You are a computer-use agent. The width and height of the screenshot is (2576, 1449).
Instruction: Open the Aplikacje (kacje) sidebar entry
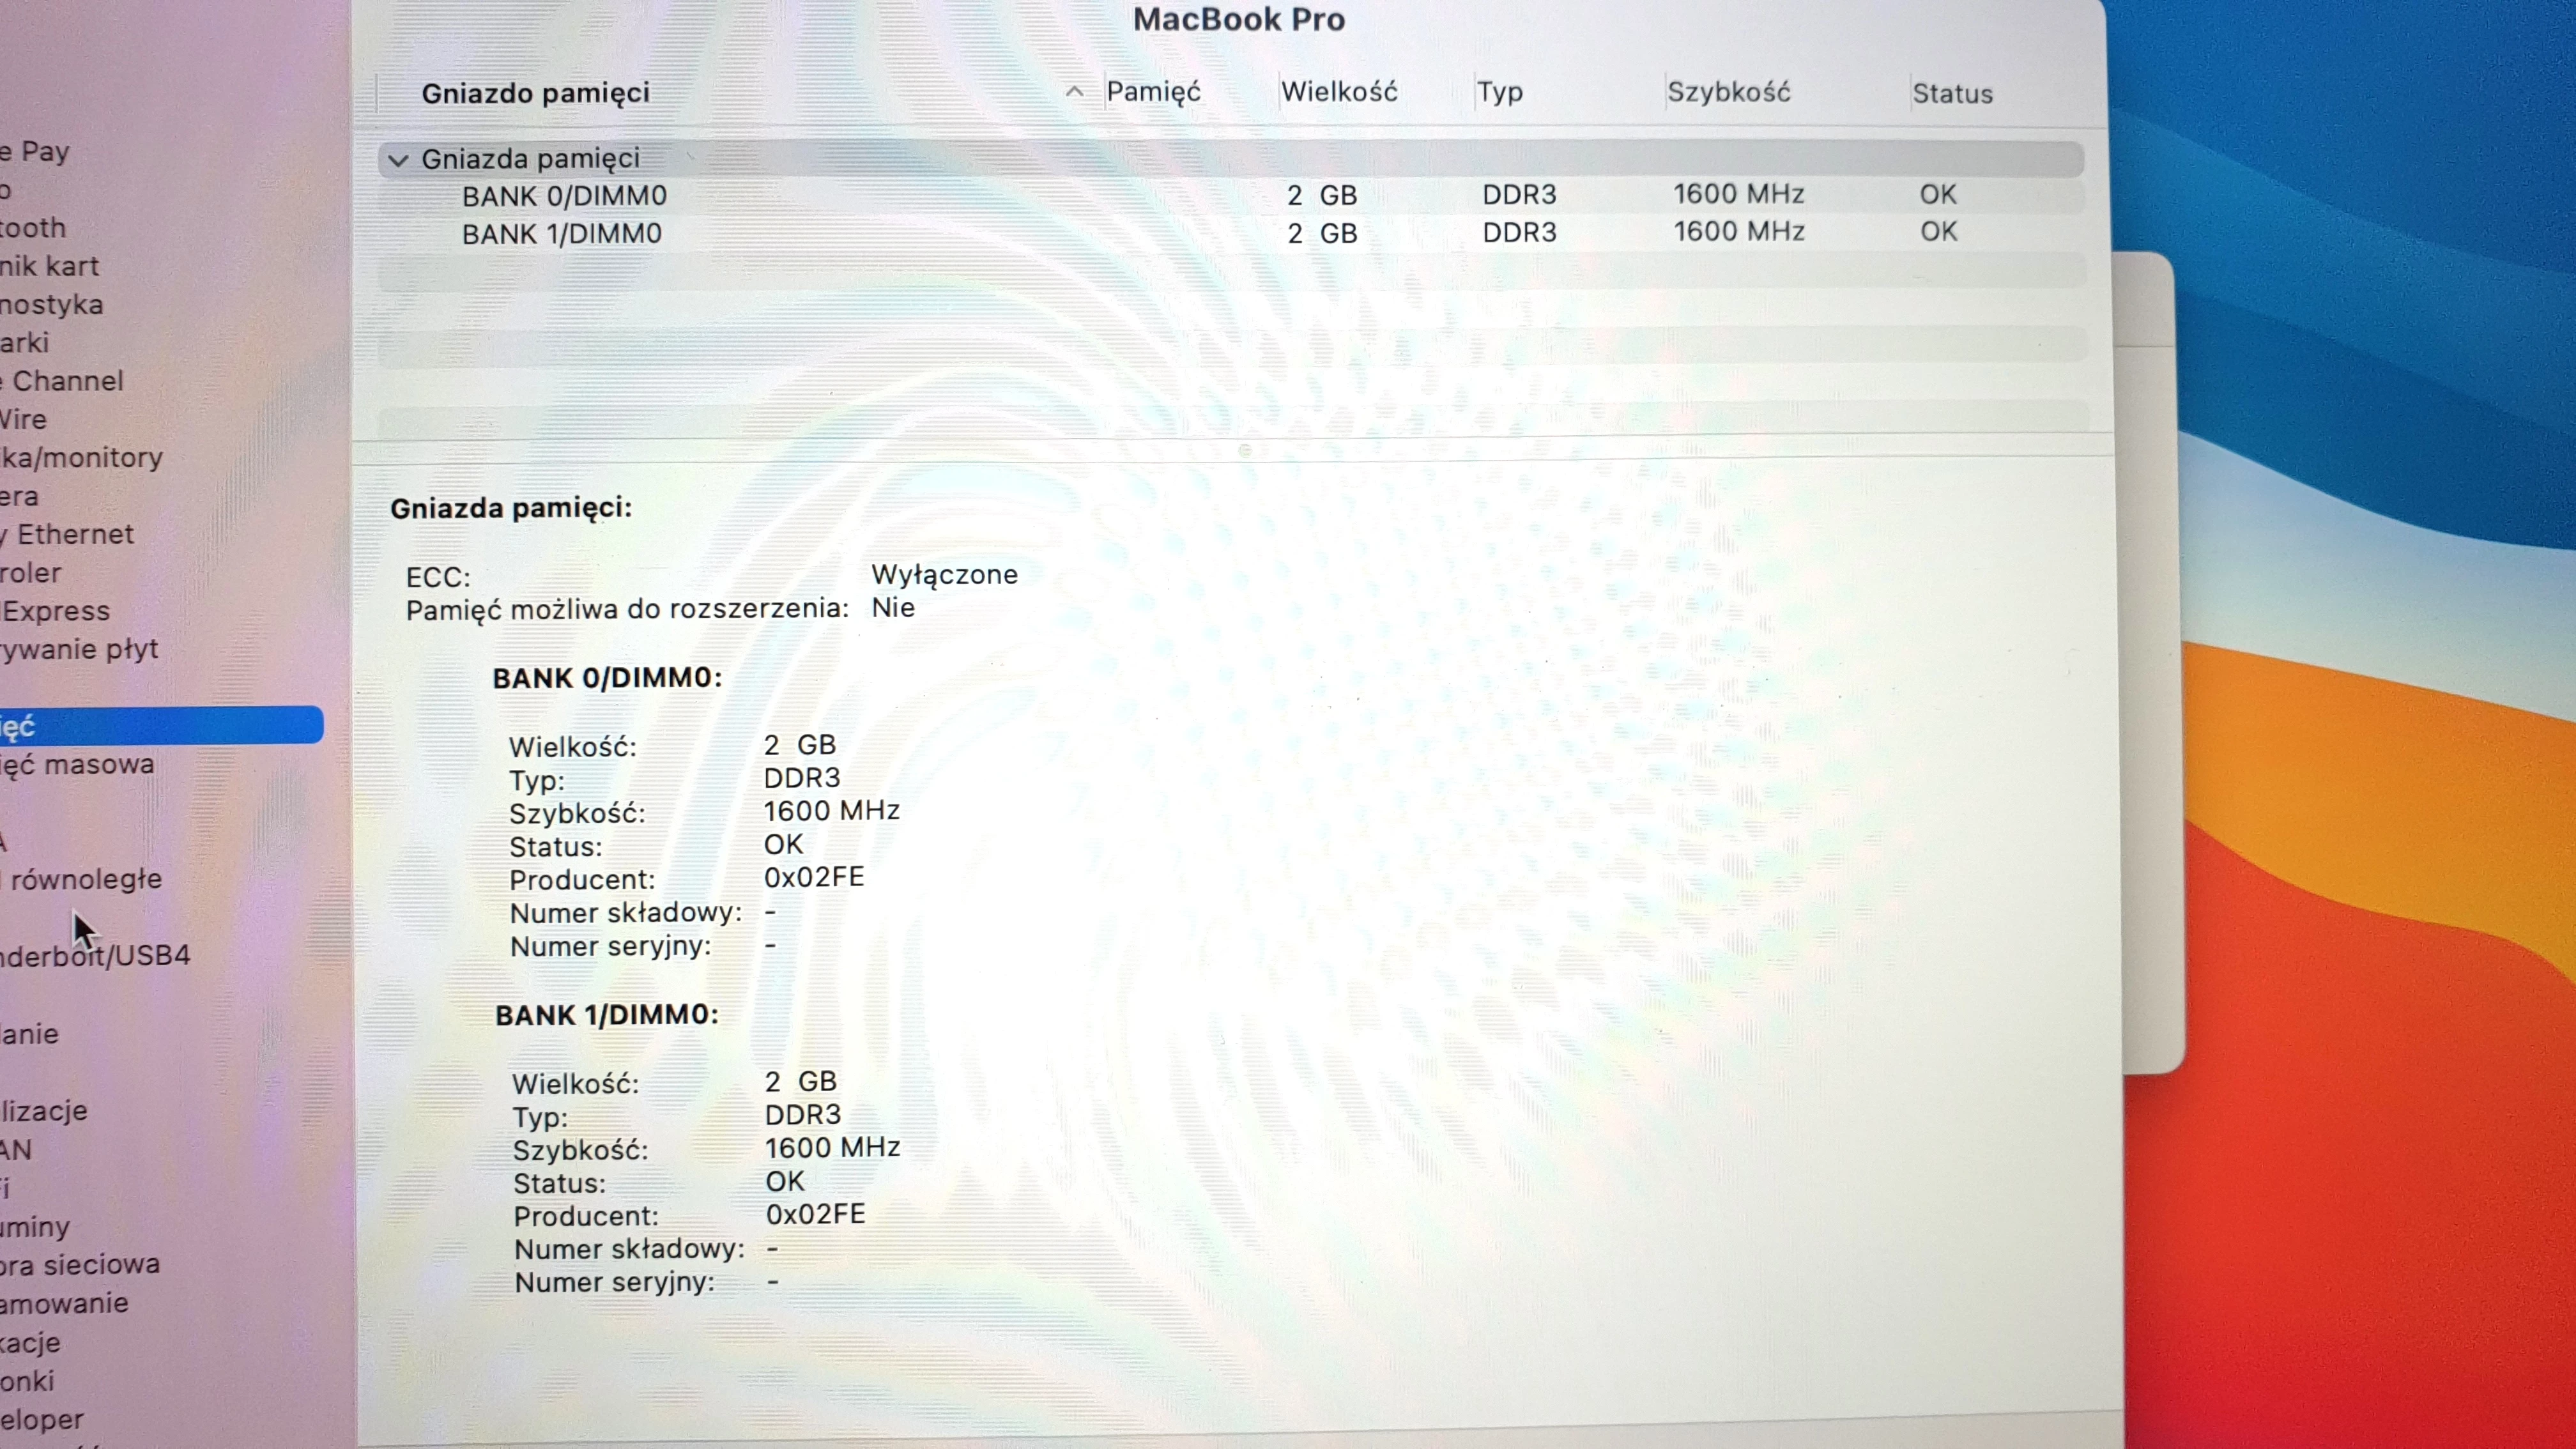click(30, 1343)
